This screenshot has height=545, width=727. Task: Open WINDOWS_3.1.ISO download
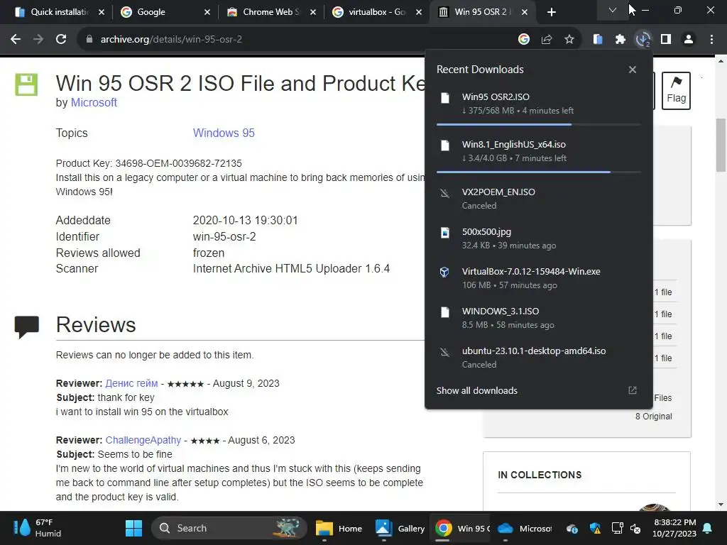tap(538, 318)
